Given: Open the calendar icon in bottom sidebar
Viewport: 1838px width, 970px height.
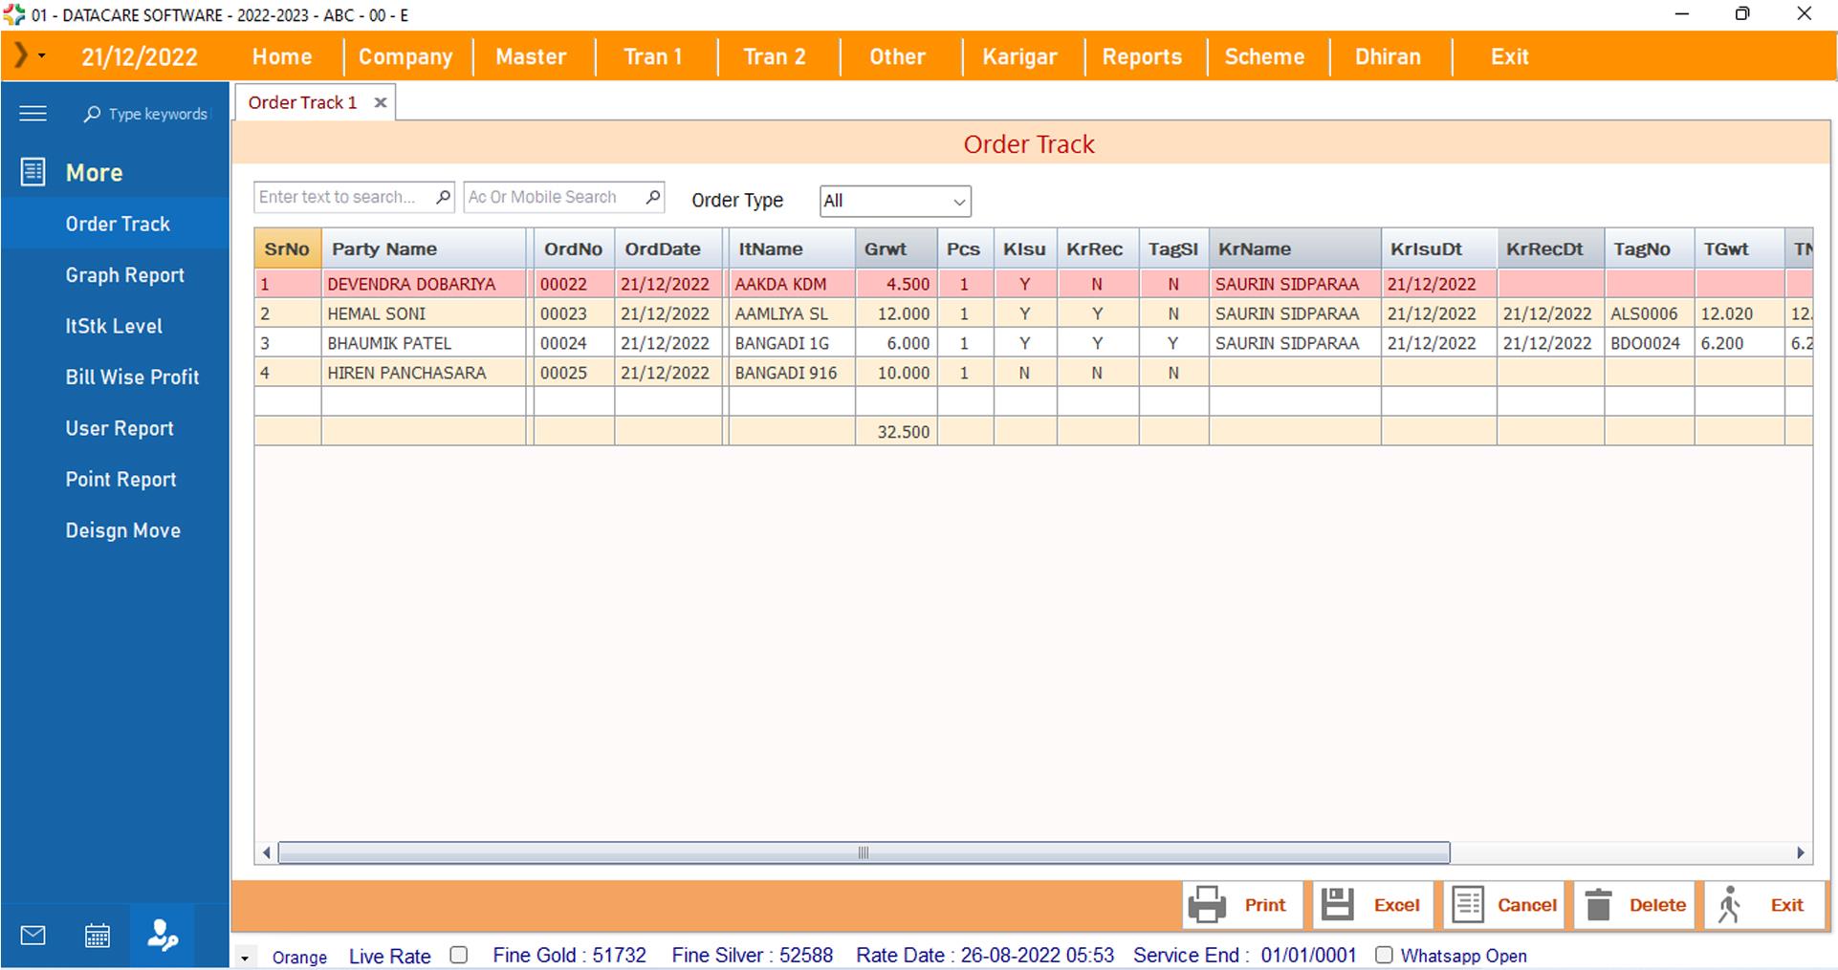Looking at the screenshot, I should [98, 935].
